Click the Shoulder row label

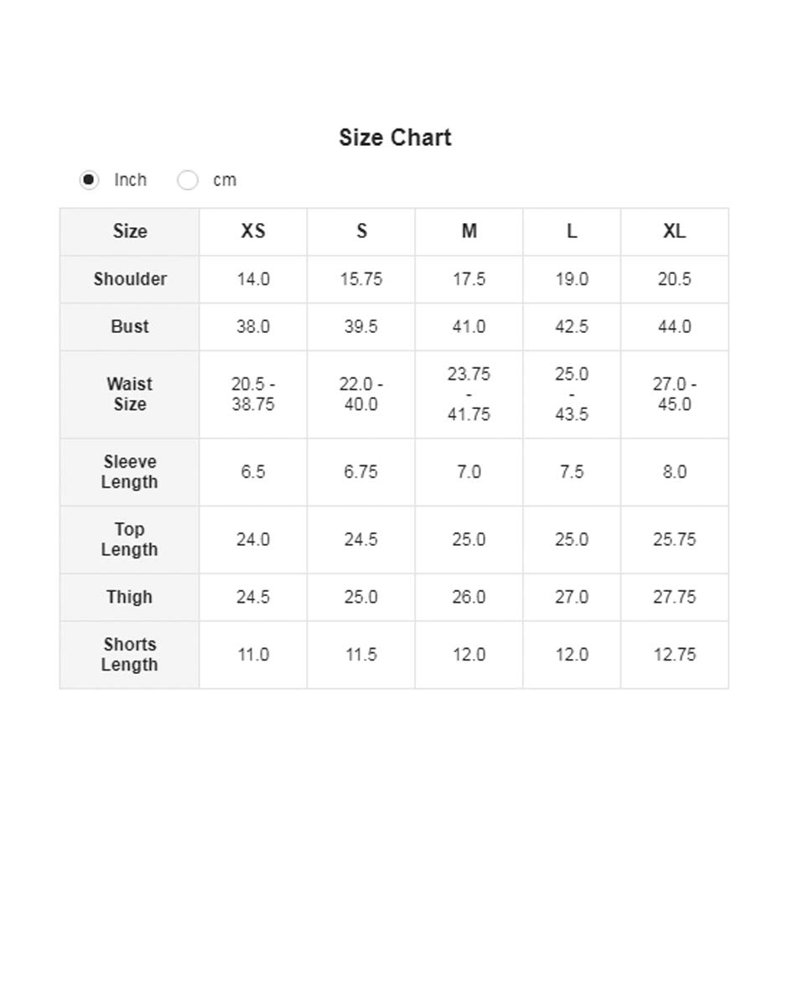(x=130, y=279)
